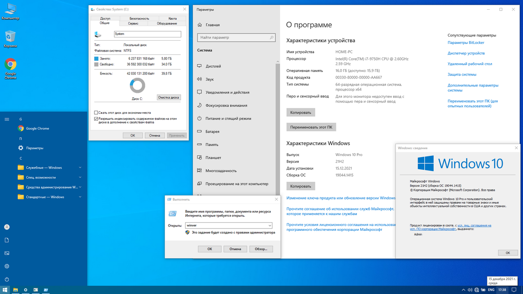Open Компьютер desktop icon

click(x=10, y=11)
